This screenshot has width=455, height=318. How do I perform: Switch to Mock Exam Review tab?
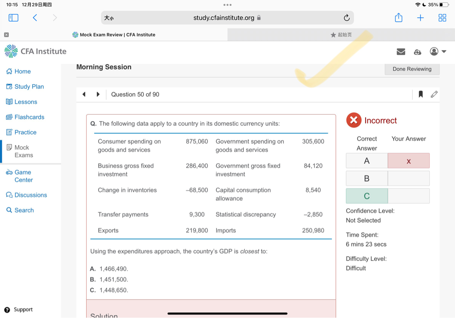[114, 35]
